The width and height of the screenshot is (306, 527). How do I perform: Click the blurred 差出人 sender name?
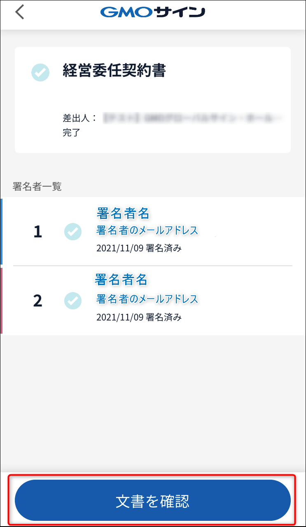(194, 118)
